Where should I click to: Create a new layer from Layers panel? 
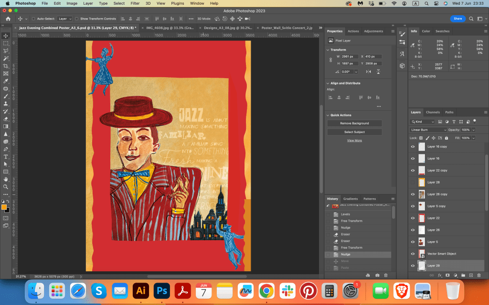[x=471, y=275]
